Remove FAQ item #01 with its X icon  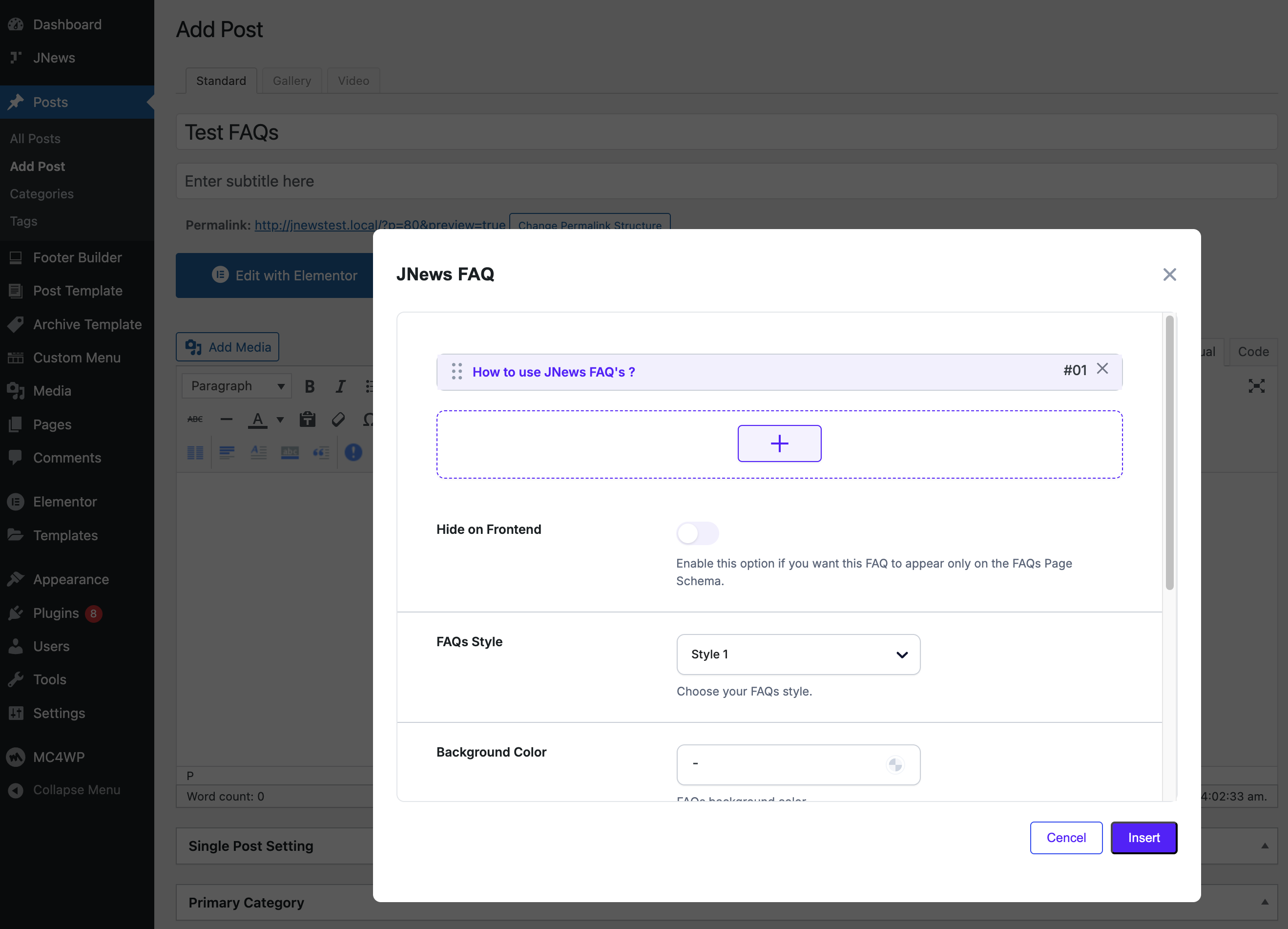coord(1101,369)
